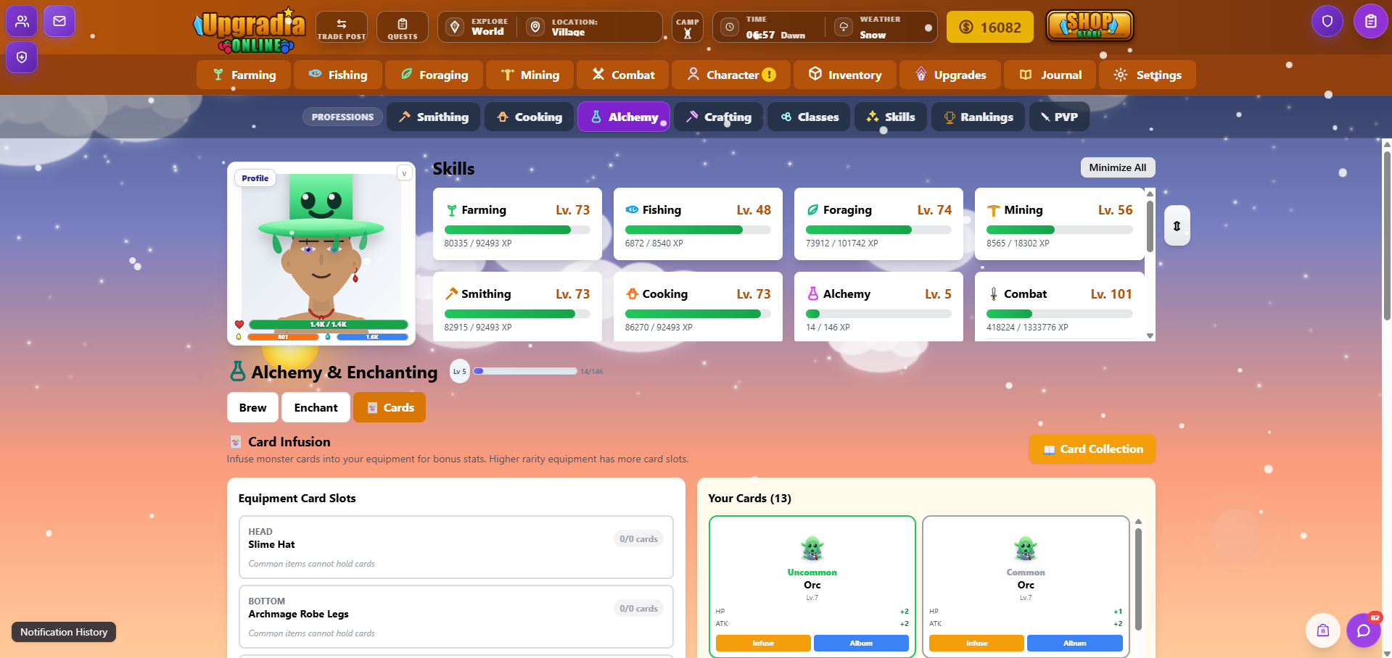1392x658 pixels.
Task: Switch to the Enchant tab
Action: [316, 407]
